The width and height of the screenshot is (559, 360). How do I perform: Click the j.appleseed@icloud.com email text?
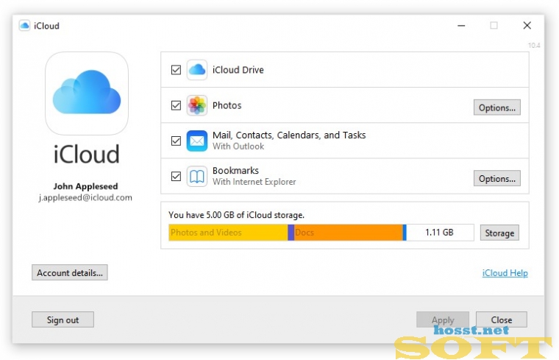[85, 197]
